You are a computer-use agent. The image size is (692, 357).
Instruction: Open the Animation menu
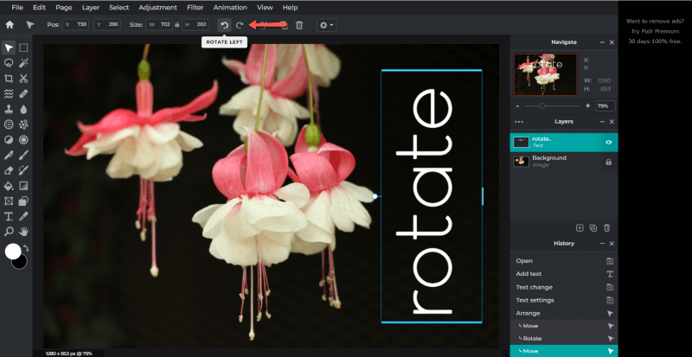tap(231, 8)
